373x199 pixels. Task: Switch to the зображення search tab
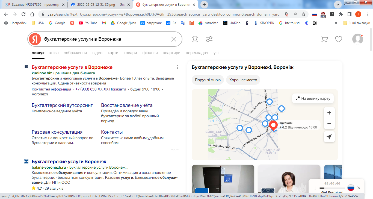point(75,53)
